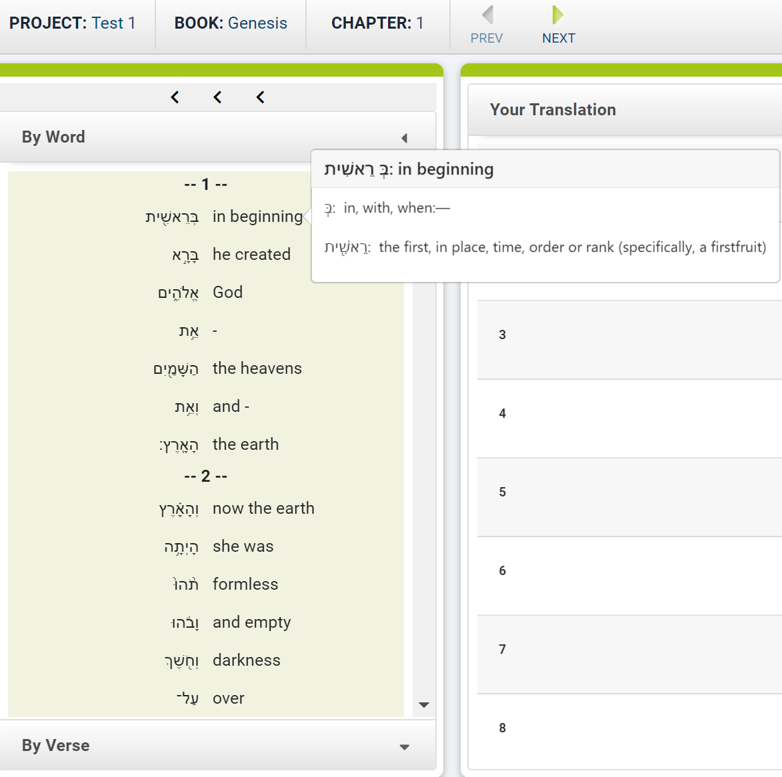The width and height of the screenshot is (782, 777).
Task: Collapse the By Word panel arrow
Action: tap(405, 138)
